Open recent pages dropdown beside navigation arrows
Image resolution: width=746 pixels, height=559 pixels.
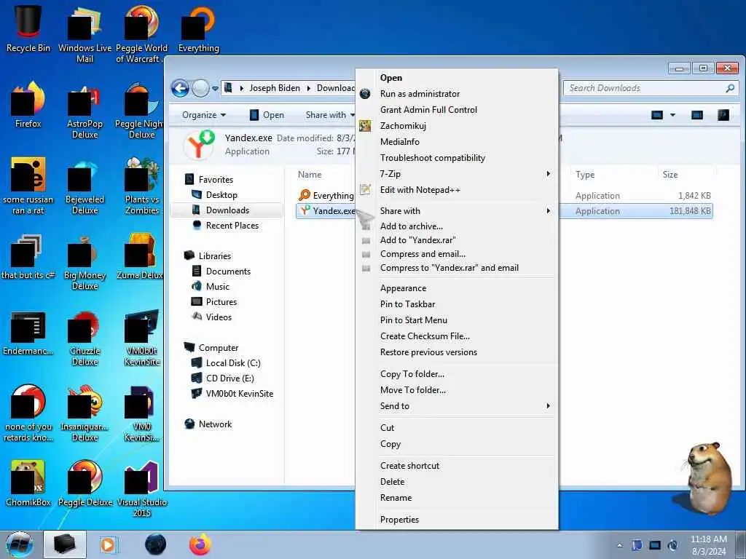[215, 88]
